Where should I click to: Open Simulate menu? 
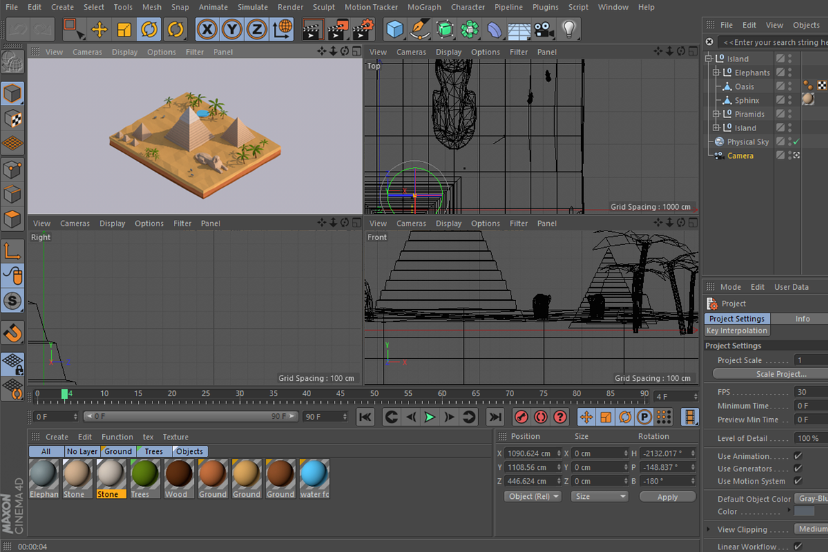point(253,7)
